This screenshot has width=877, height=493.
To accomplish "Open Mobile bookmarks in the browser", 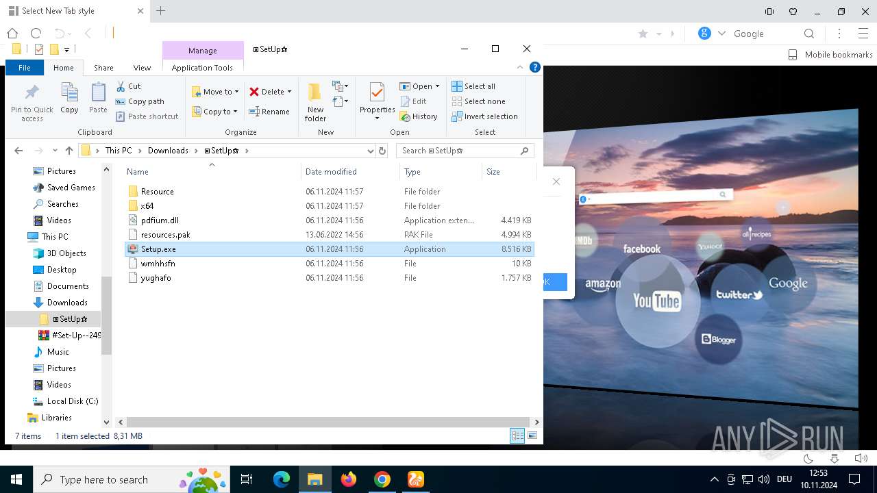I will (830, 55).
